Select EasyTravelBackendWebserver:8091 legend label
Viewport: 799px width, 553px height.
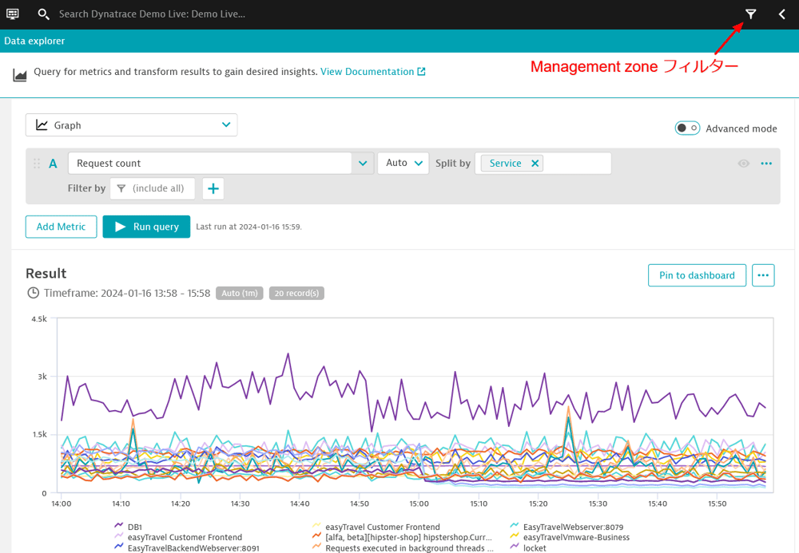click(x=193, y=548)
